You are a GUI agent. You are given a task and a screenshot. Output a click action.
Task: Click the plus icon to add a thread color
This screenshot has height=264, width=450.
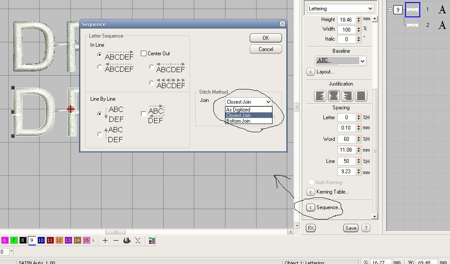(x=105, y=241)
